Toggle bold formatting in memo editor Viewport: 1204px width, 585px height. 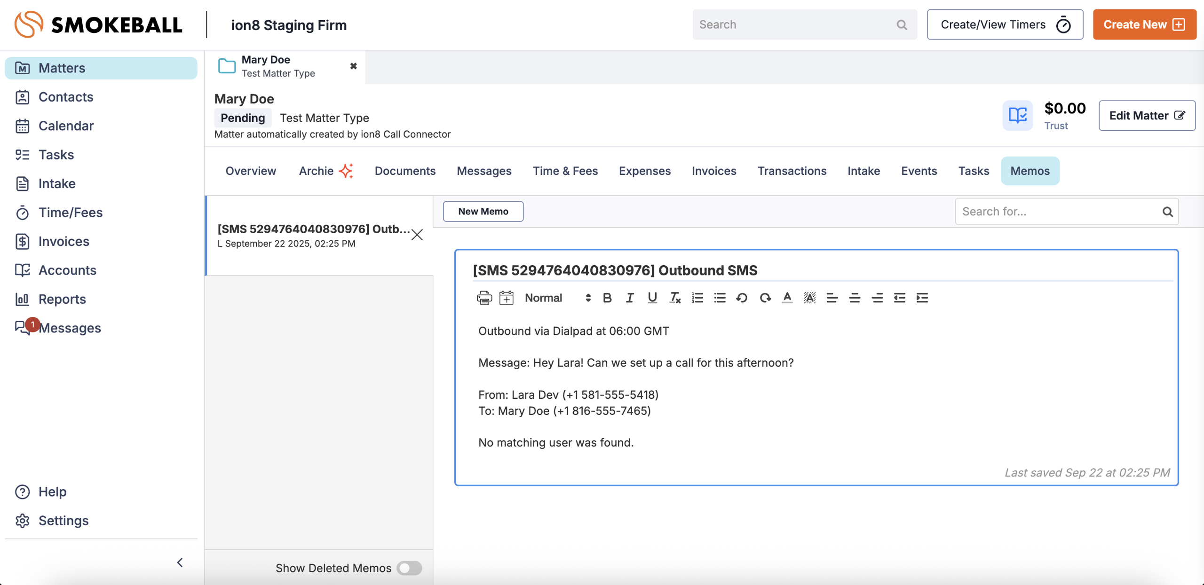[x=607, y=298]
